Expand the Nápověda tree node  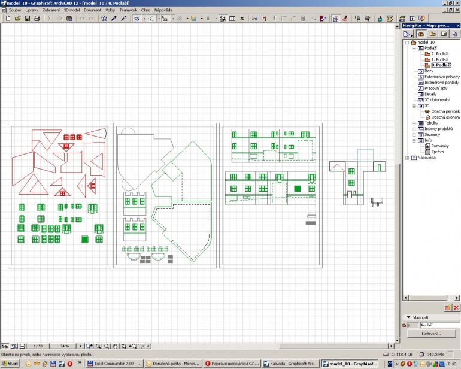point(407,158)
